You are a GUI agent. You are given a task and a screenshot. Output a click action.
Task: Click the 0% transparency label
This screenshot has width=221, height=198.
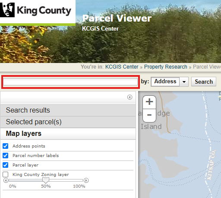(13, 186)
